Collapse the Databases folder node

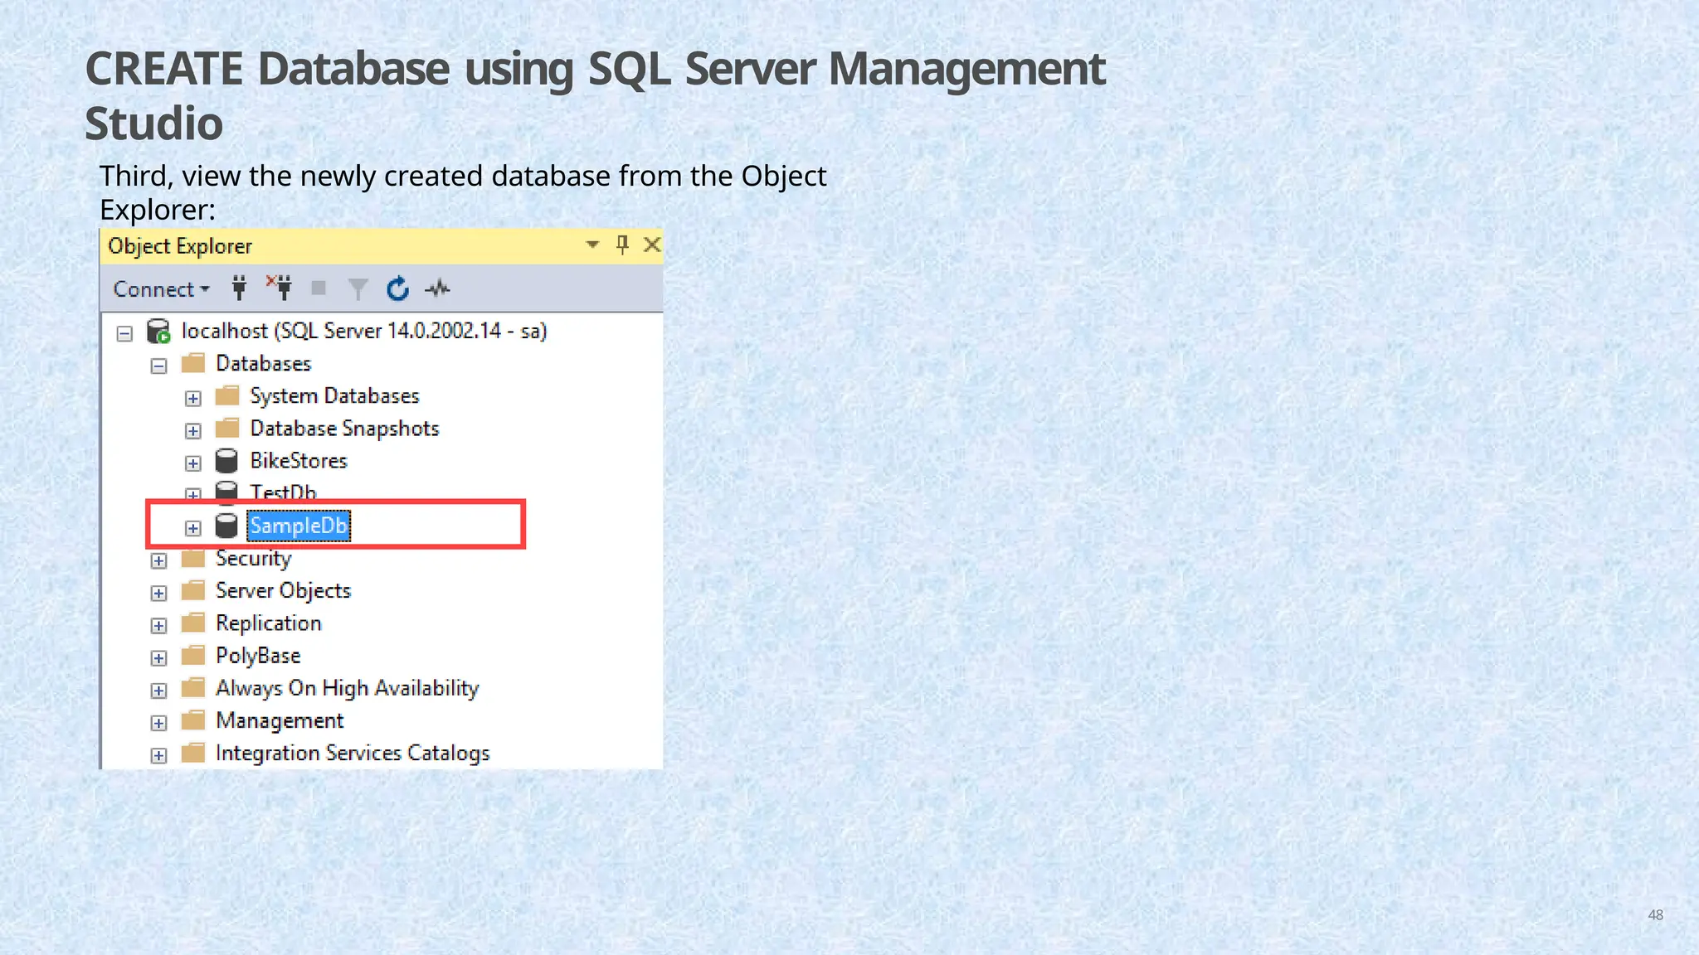click(x=158, y=366)
